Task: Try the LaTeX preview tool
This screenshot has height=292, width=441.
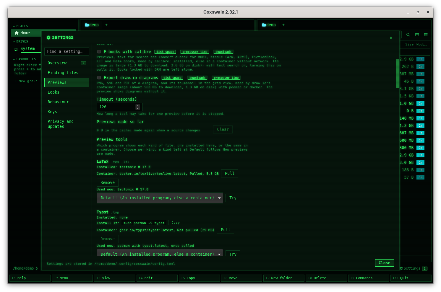Action: pyautogui.click(x=233, y=198)
